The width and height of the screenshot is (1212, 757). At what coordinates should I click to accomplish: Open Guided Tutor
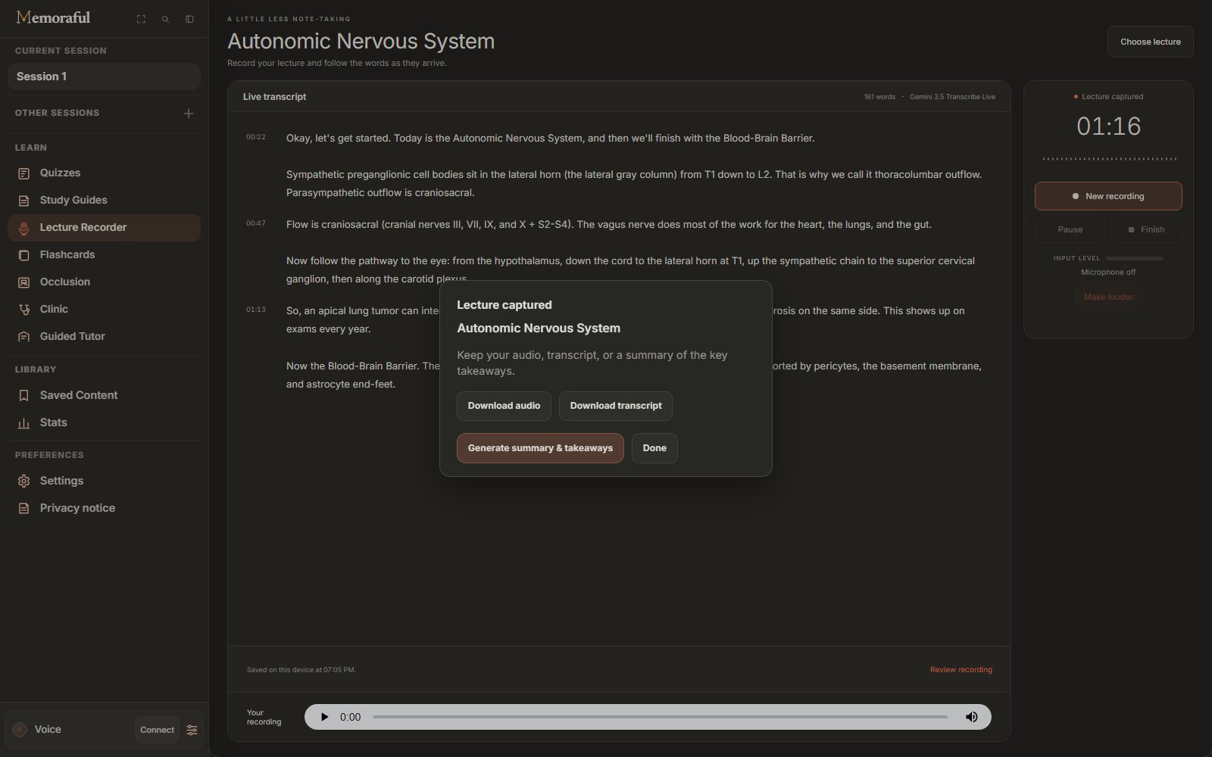[104, 337]
